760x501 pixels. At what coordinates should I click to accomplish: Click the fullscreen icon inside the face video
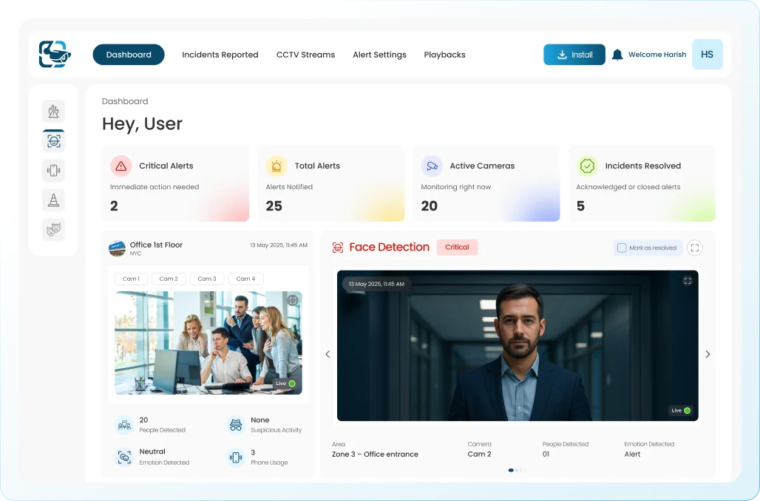(688, 281)
